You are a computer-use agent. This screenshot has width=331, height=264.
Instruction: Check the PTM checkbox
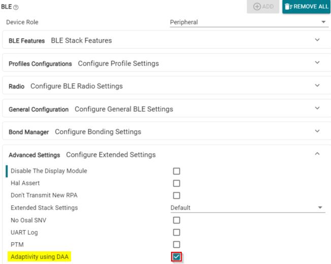[x=177, y=245]
